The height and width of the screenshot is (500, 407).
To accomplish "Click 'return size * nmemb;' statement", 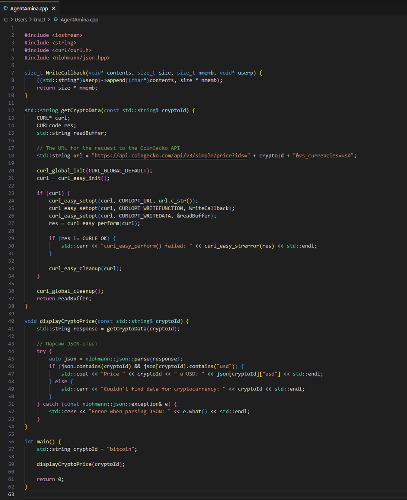I will [x=67, y=87].
